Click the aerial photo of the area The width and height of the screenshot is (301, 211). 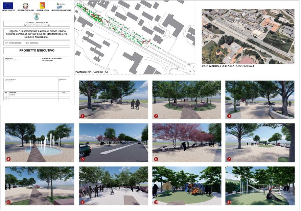click(248, 36)
